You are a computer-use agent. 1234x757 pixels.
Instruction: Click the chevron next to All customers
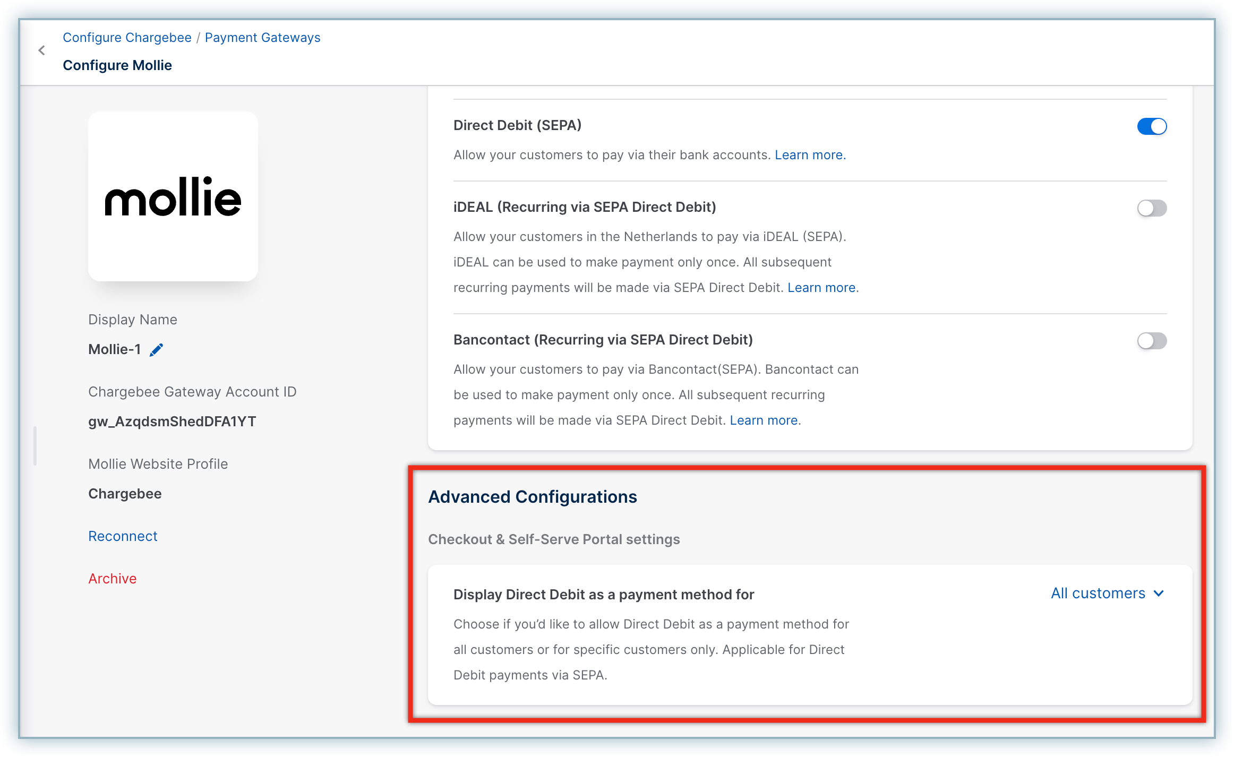tap(1159, 593)
